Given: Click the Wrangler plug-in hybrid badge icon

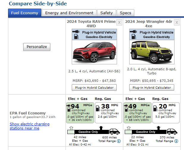Looking at the screenshot, I should (135, 34).
